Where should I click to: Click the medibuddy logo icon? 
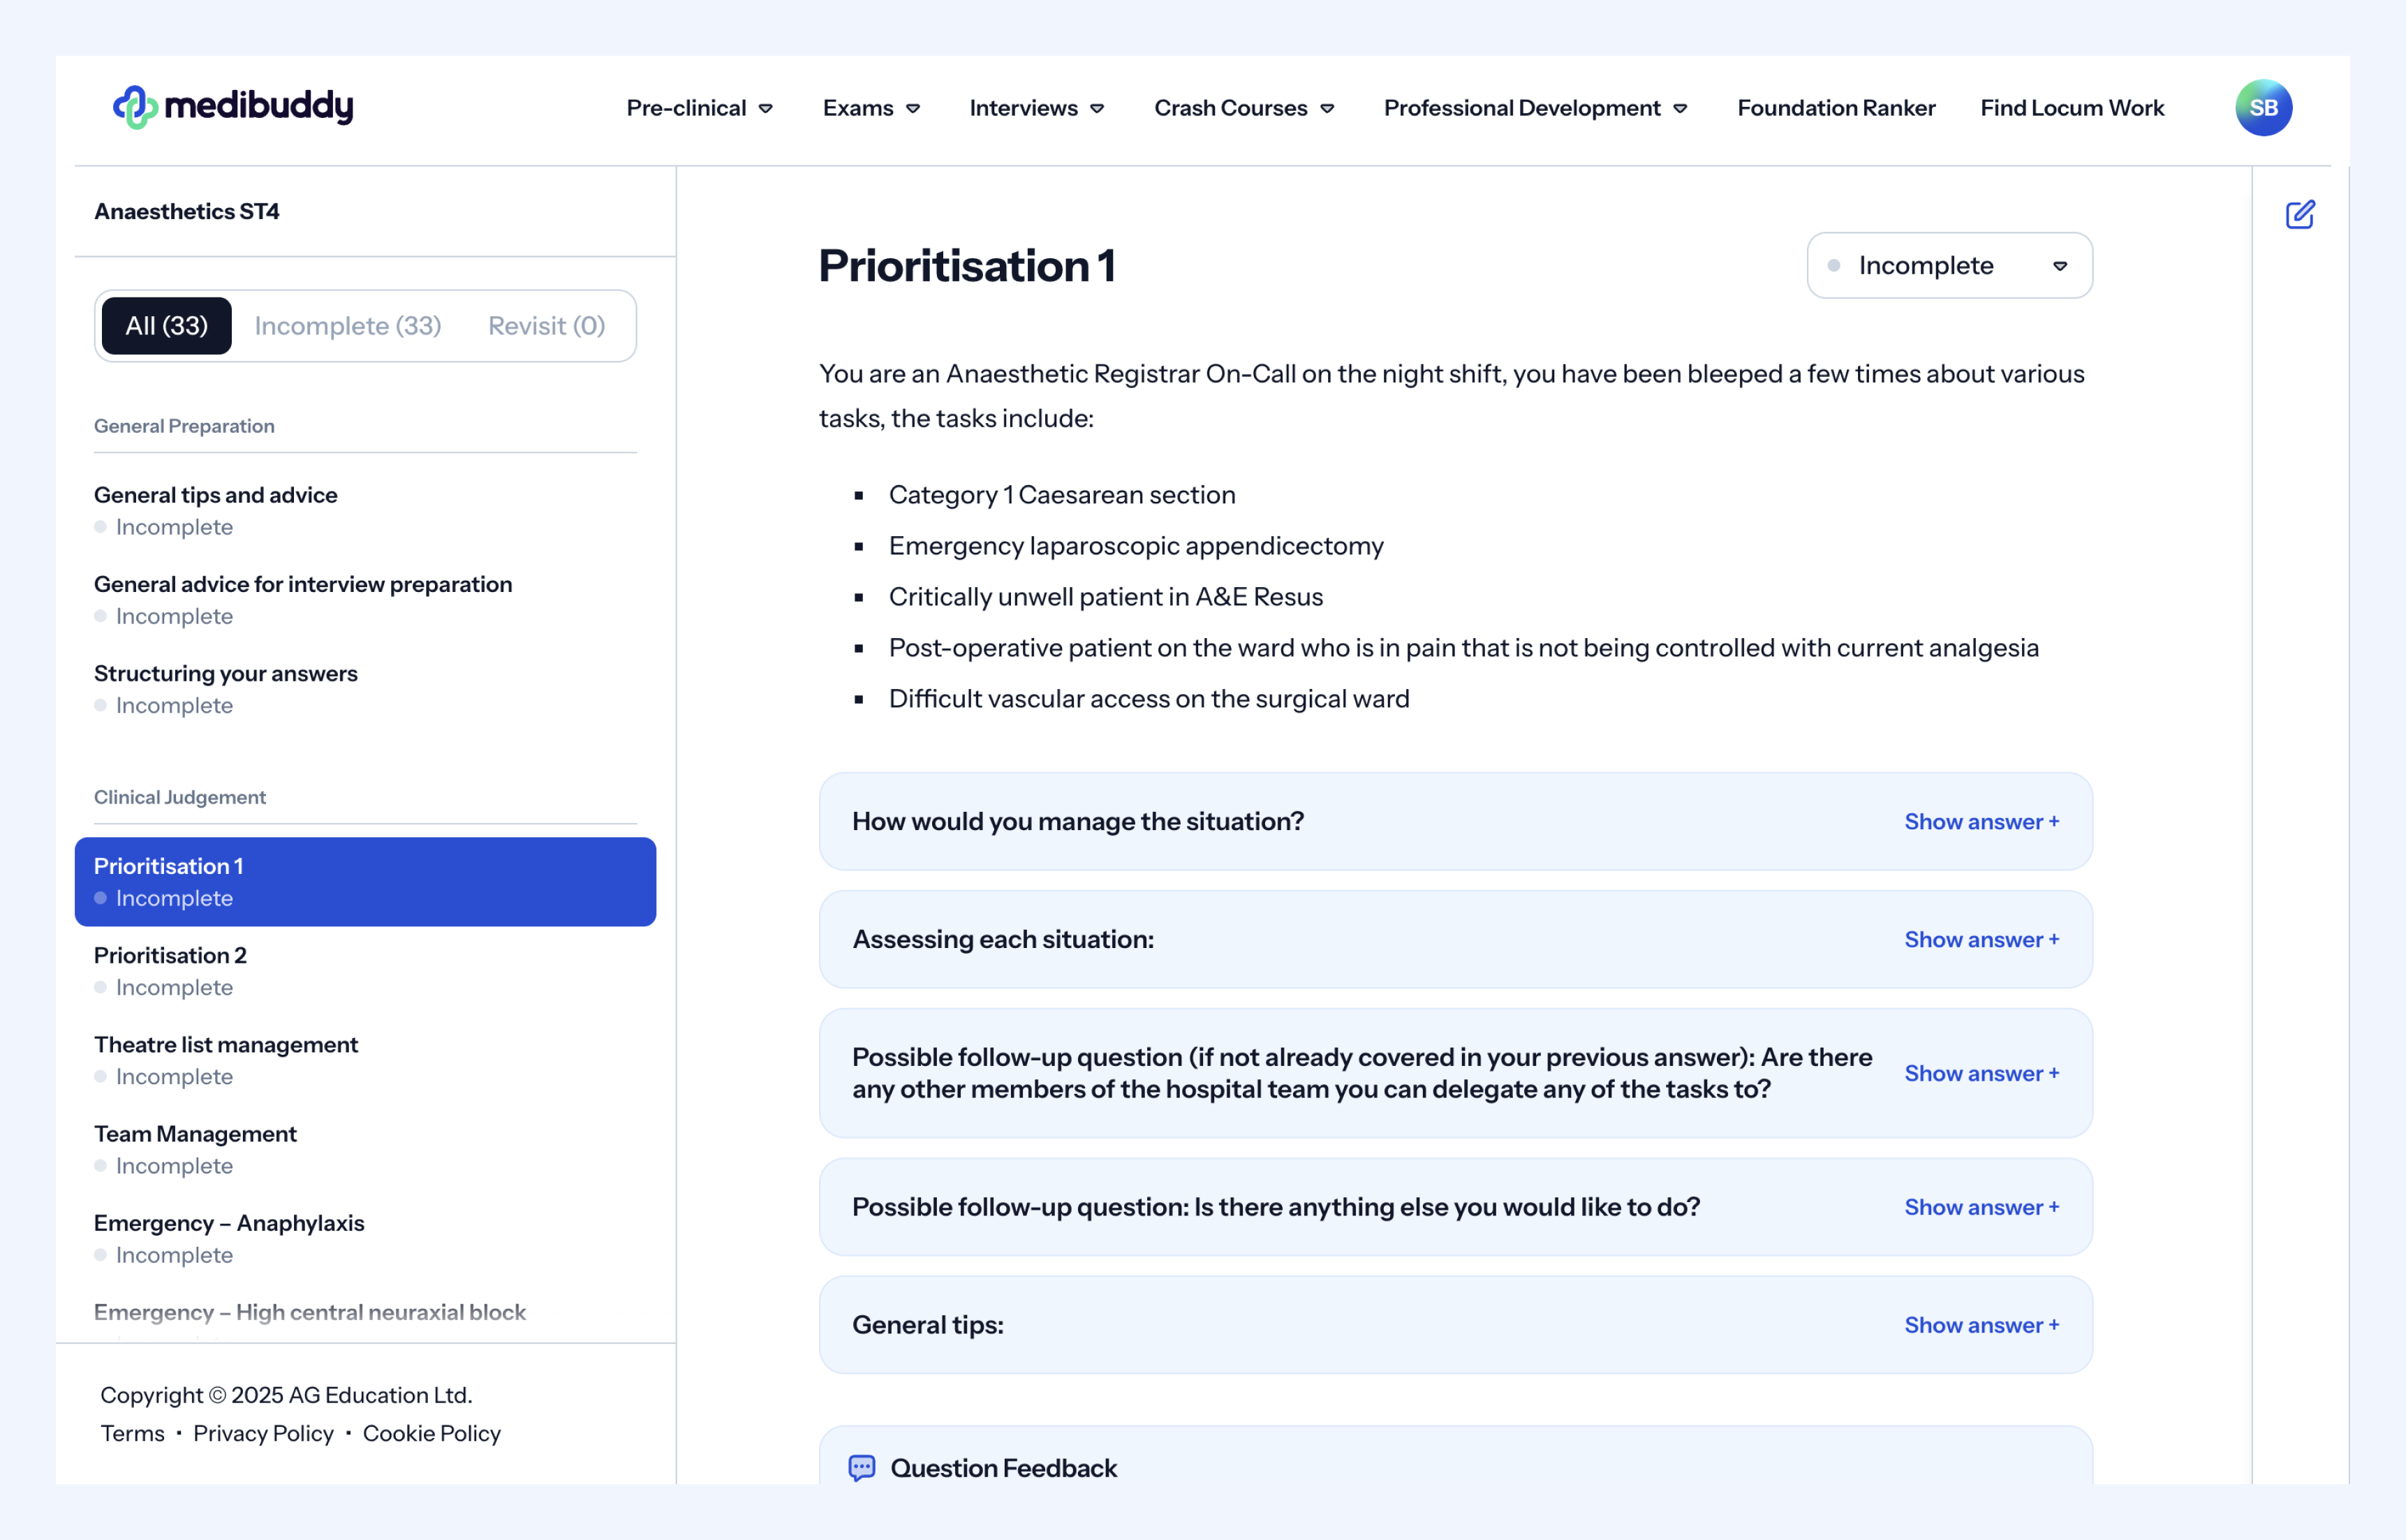(x=135, y=107)
